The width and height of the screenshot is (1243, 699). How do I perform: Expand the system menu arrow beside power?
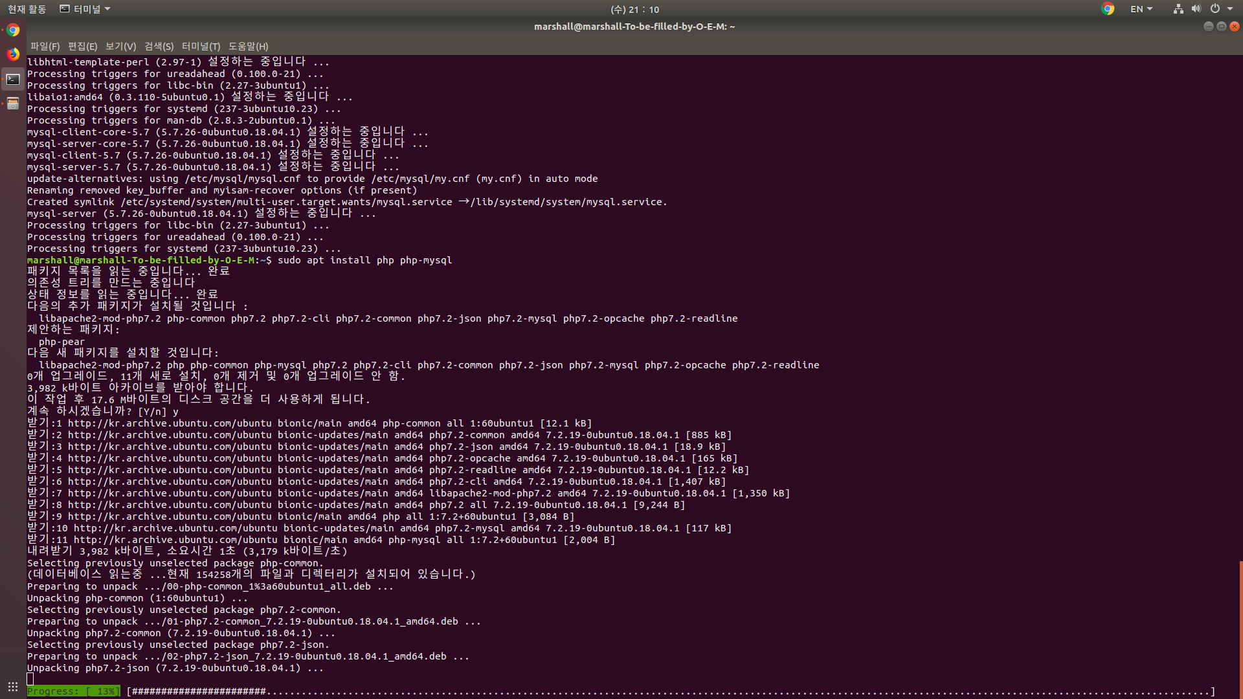pos(1230,9)
